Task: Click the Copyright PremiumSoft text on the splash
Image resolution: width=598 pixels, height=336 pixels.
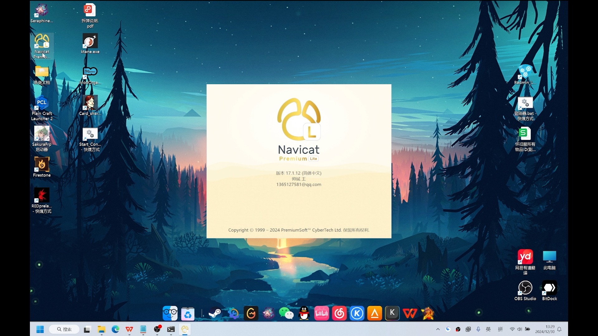Action: pos(299,230)
